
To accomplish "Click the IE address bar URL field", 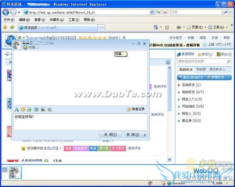I will click(89, 12).
